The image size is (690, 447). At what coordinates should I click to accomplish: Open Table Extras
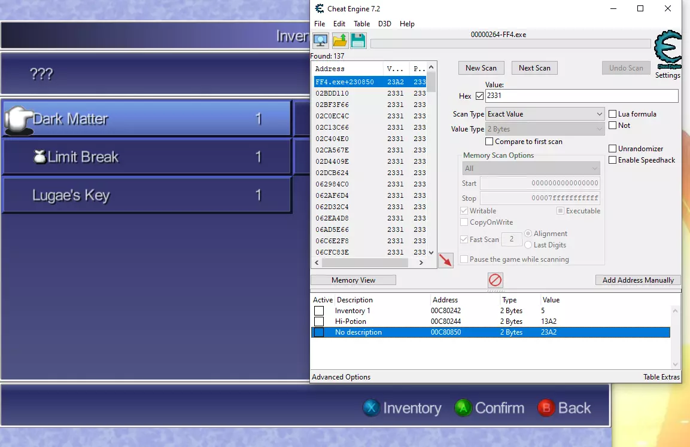661,377
